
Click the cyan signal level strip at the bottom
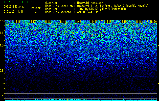coord(81,100)
